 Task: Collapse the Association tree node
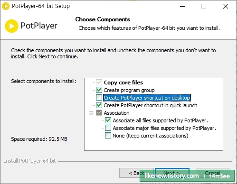coord(91,113)
